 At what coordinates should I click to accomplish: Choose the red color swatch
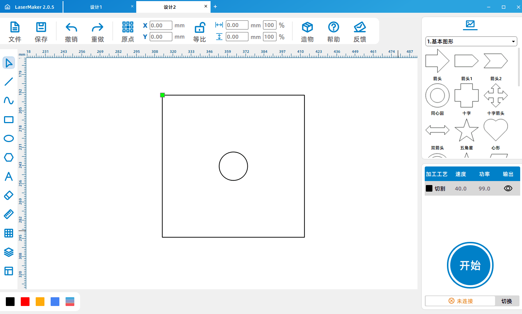pyautogui.click(x=25, y=302)
